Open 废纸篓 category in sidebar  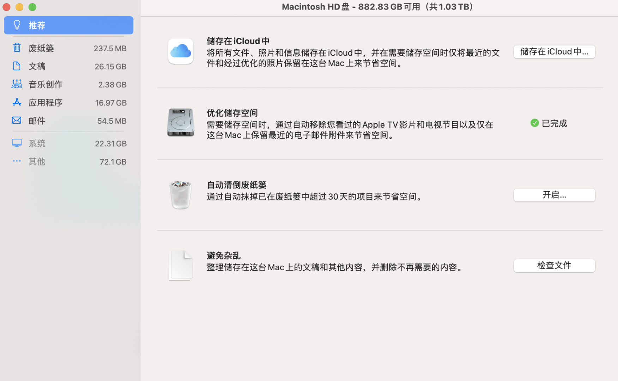coord(68,48)
